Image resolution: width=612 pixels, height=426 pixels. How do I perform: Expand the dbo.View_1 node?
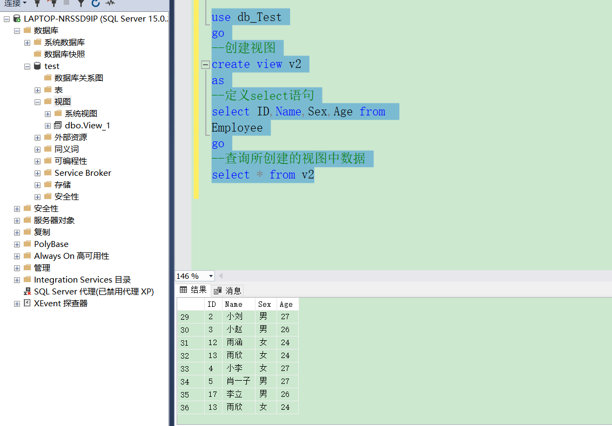click(48, 126)
